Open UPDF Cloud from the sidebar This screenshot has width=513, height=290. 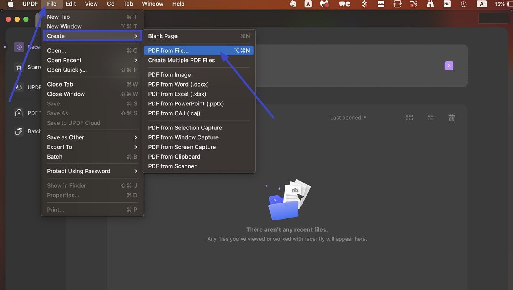coord(19,87)
